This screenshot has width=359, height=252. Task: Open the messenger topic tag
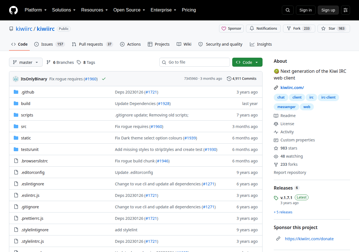[286, 107]
